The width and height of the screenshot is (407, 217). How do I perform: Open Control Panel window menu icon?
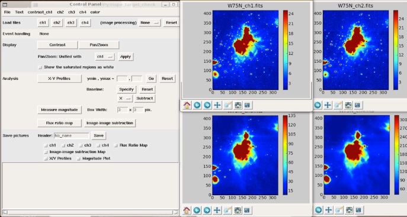[x=5, y=4]
